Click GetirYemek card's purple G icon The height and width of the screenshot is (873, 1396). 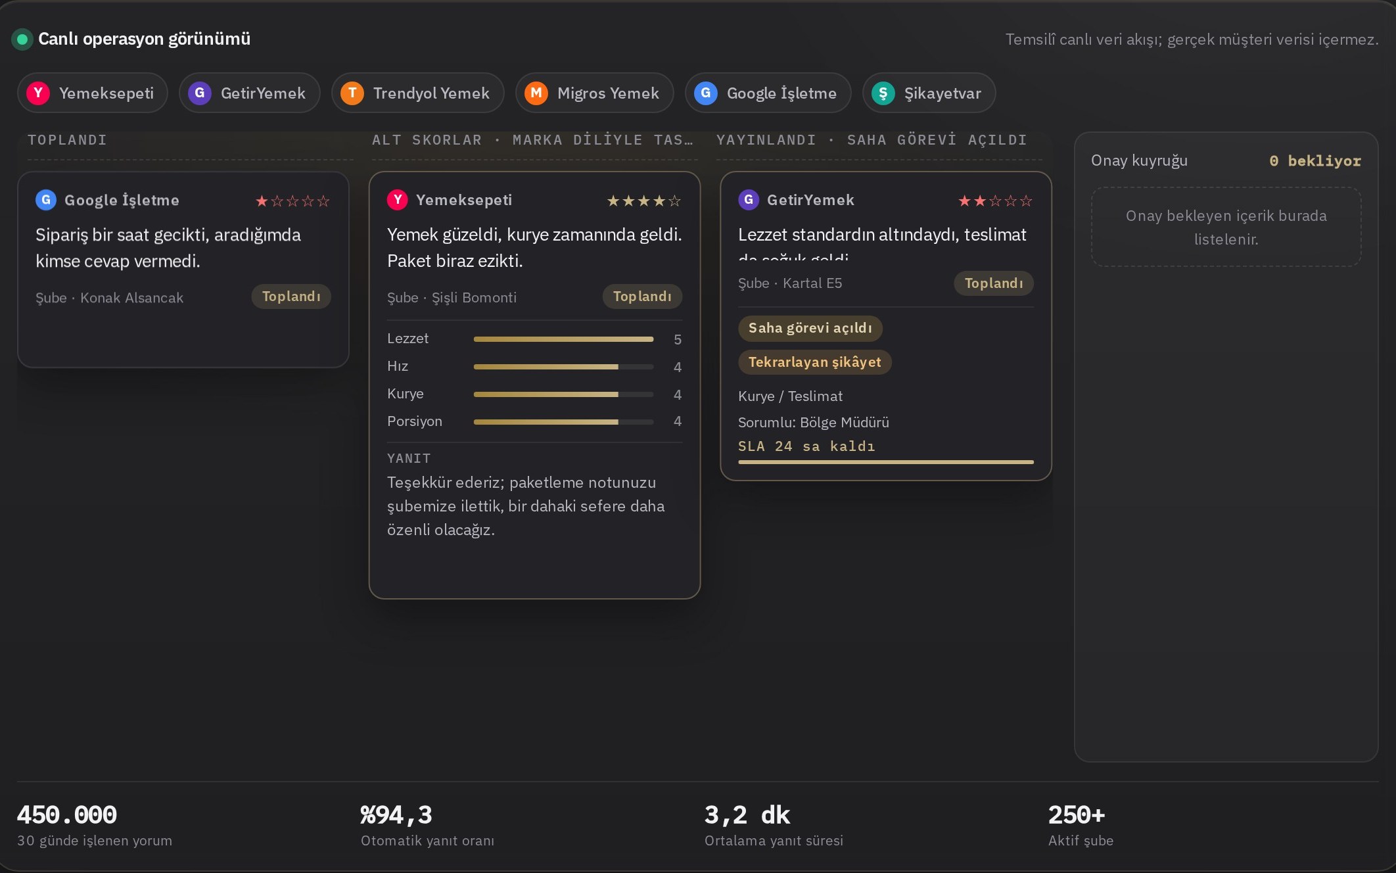coord(749,200)
